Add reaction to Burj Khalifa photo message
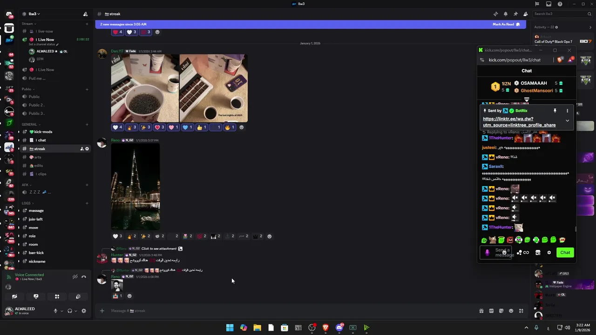The image size is (596, 335). click(269, 236)
